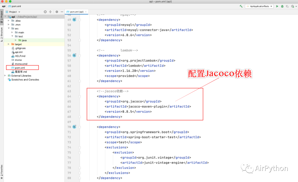
Task: Expand the .mvn folder arrow
Action: coord(9,25)
